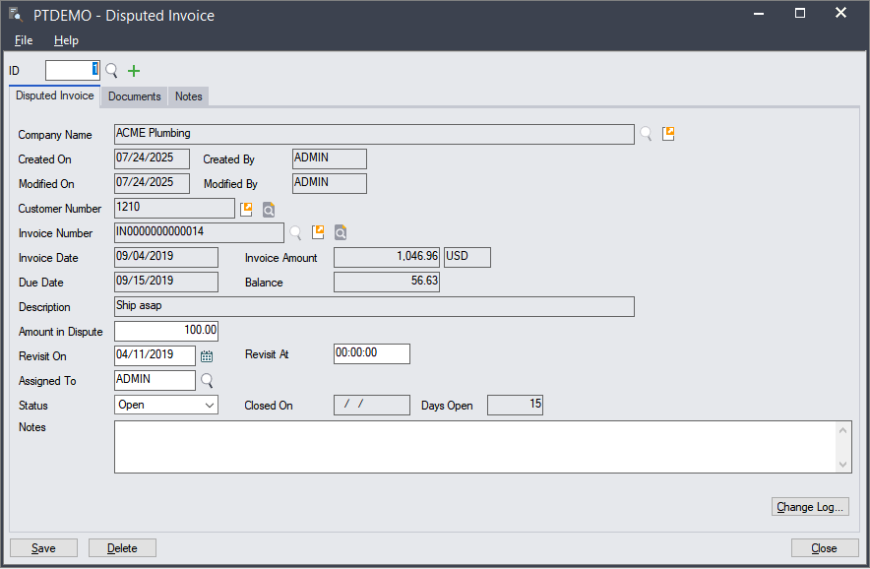Click the Company Name drill-down icon

pos(669,134)
